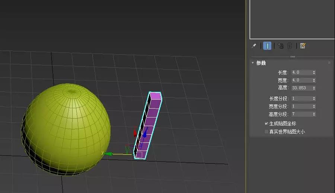Click the pin stack icon
This screenshot has height=193, width=335.
pos(254,46)
